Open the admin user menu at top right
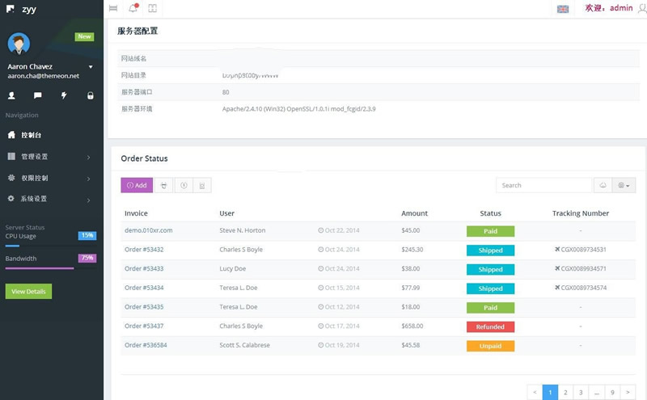647x400 pixels. click(x=620, y=8)
